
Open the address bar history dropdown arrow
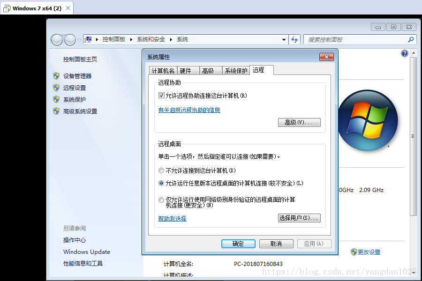click(x=284, y=39)
